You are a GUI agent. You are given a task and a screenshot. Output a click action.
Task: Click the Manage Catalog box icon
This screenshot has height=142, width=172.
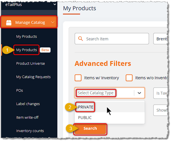pos(9,23)
